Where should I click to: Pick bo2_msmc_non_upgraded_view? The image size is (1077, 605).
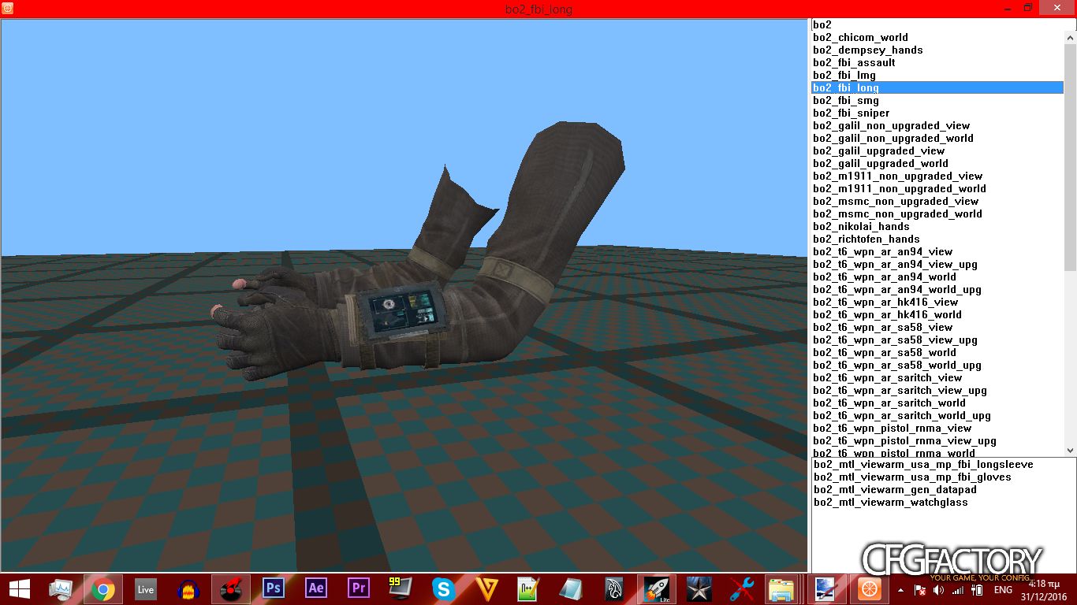[938, 202]
